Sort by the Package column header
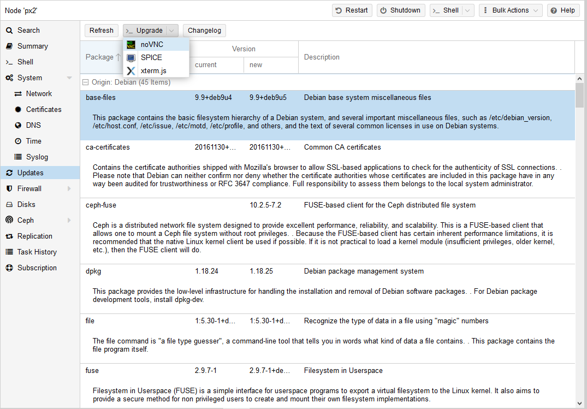587x409 pixels. tap(100, 57)
